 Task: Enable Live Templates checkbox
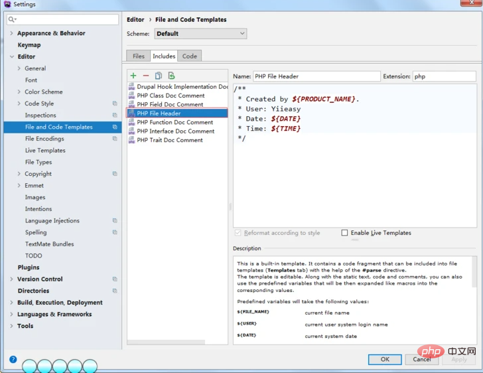pos(344,233)
